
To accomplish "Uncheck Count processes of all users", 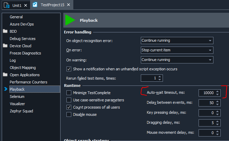I will point(69,107).
